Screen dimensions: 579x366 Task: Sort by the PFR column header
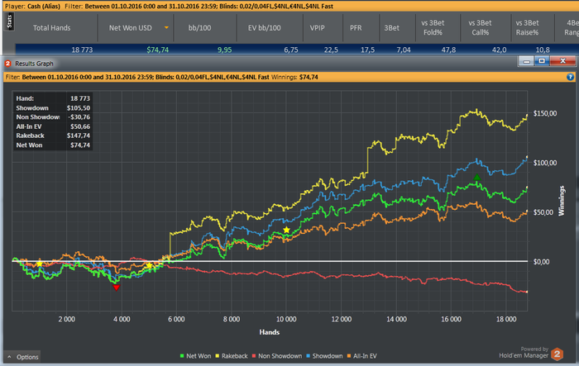pos(356,27)
